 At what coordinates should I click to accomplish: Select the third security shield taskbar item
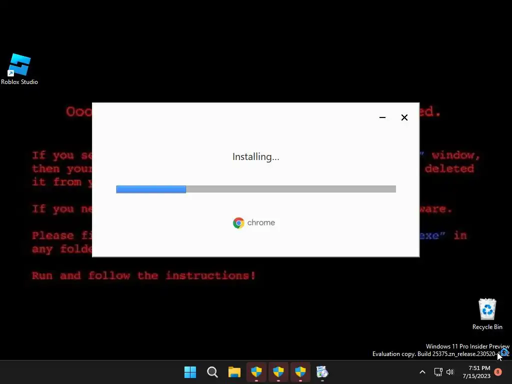(300, 372)
